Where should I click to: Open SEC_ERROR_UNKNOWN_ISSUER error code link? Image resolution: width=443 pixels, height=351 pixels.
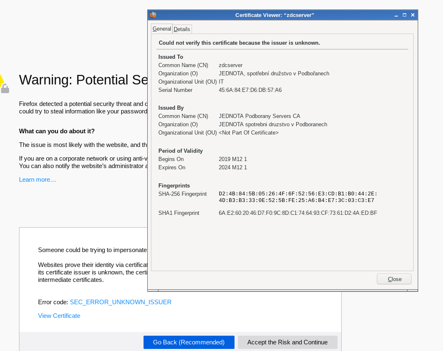pos(121,302)
